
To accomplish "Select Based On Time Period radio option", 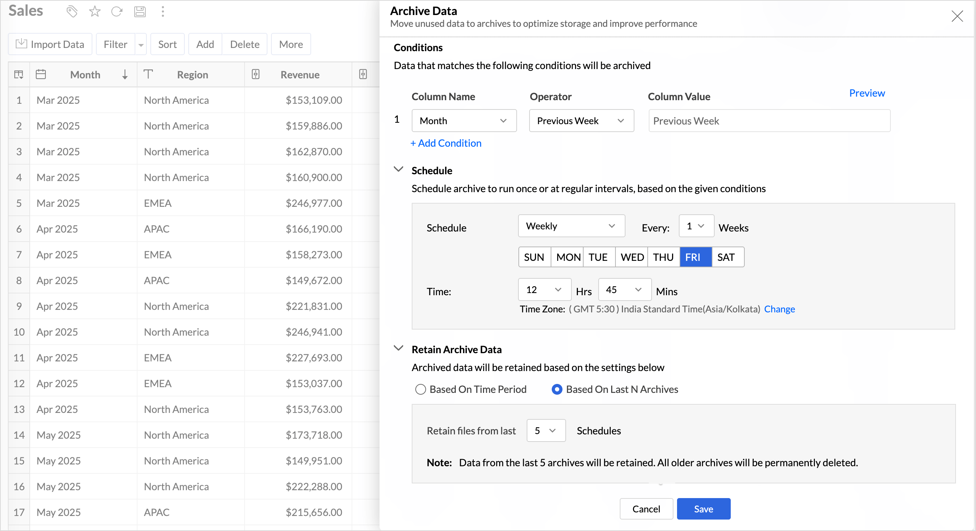I will 420,389.
